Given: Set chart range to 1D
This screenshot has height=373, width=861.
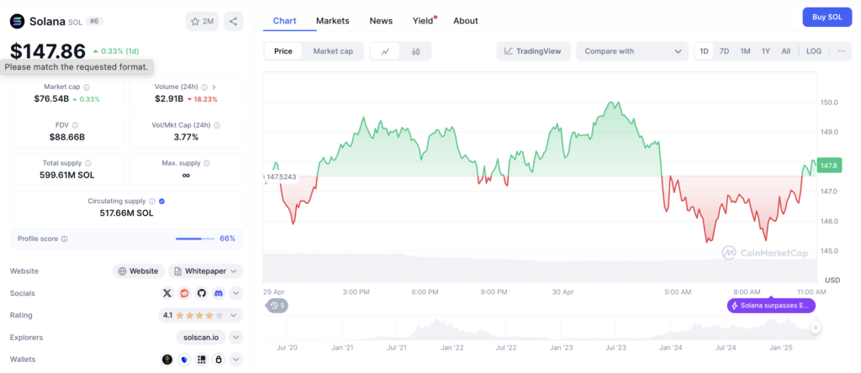Looking at the screenshot, I should 704,51.
